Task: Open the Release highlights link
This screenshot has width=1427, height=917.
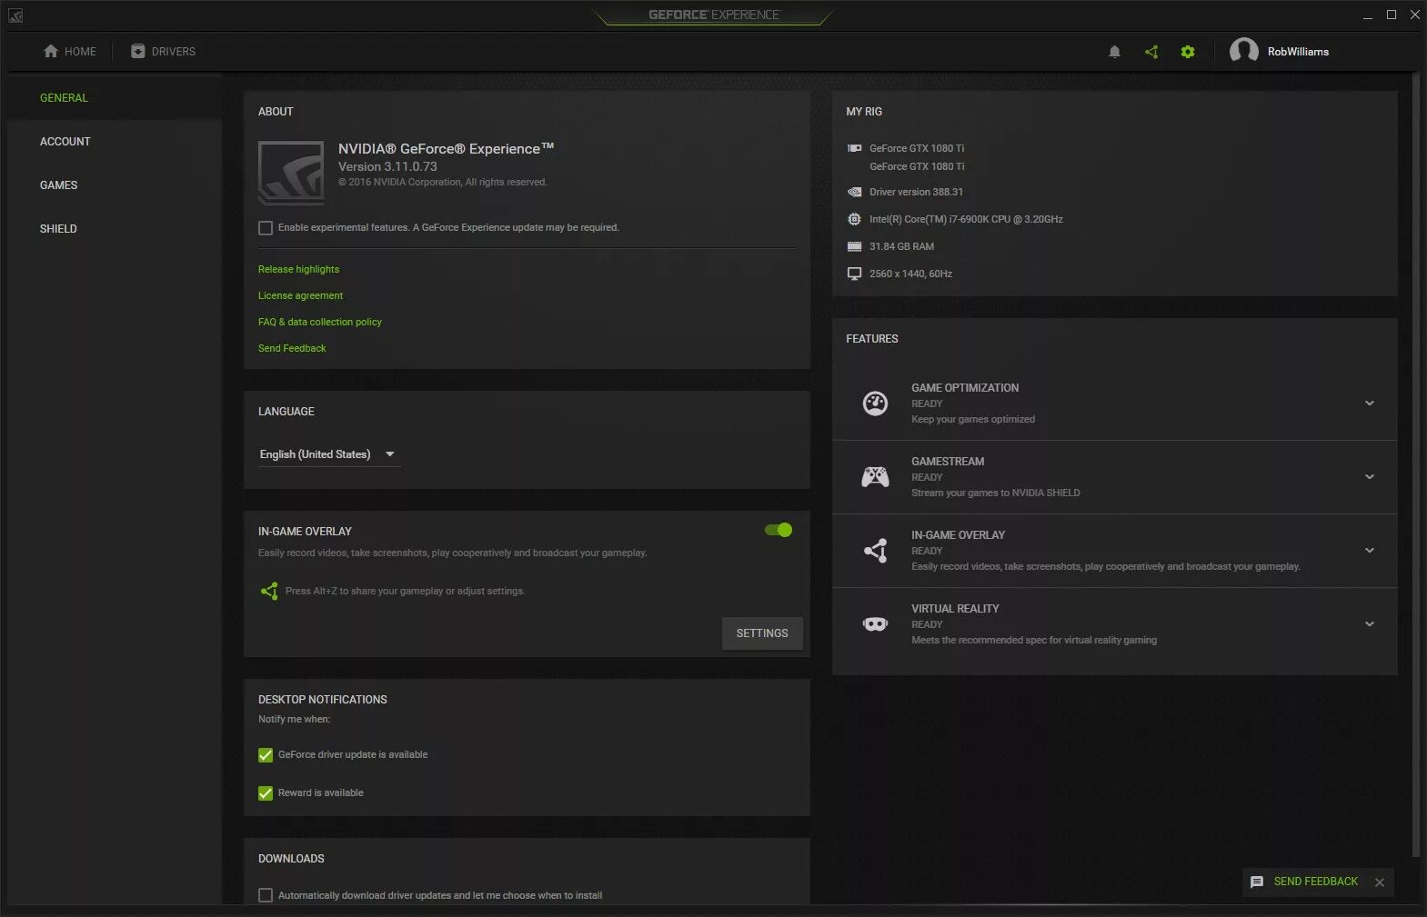Action: [298, 269]
